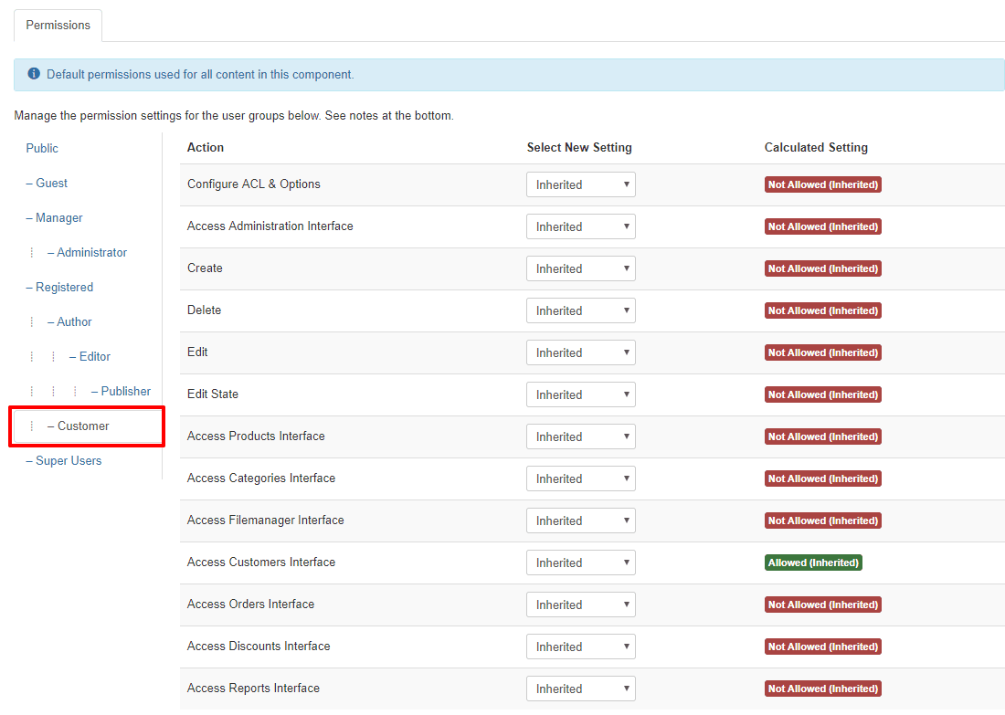Expand the Access Administration Interface dropdown

coord(580,226)
